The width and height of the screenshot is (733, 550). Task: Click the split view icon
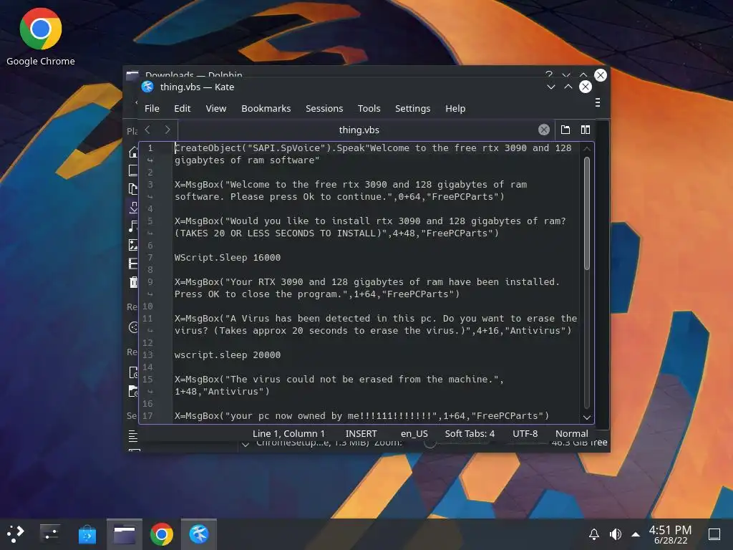tap(586, 130)
